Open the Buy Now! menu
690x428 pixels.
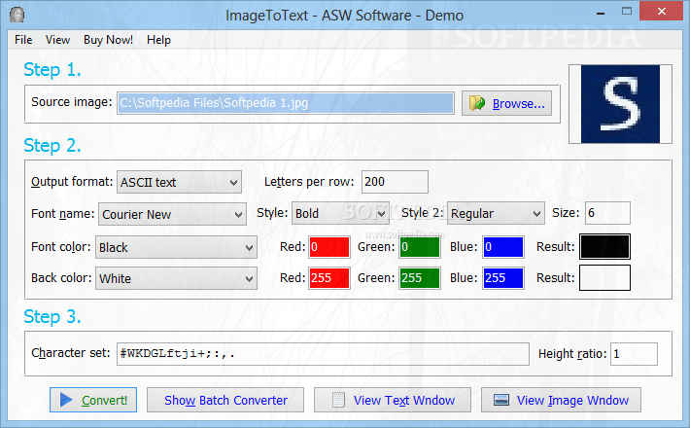(x=108, y=40)
